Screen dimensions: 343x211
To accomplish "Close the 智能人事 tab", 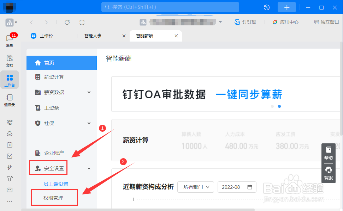I will pos(124,36).
